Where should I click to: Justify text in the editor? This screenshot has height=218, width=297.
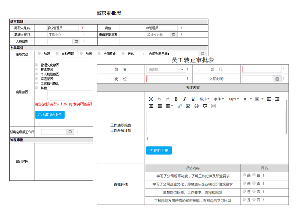point(160,106)
